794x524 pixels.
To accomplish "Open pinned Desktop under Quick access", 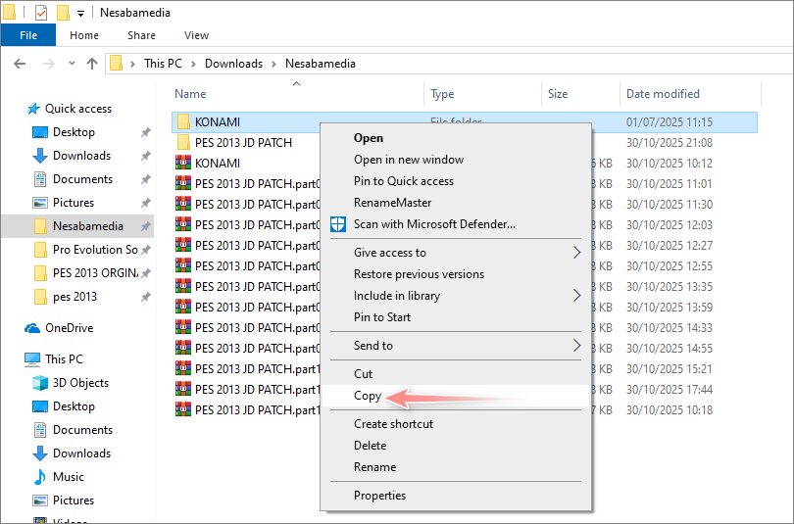I will (x=74, y=132).
